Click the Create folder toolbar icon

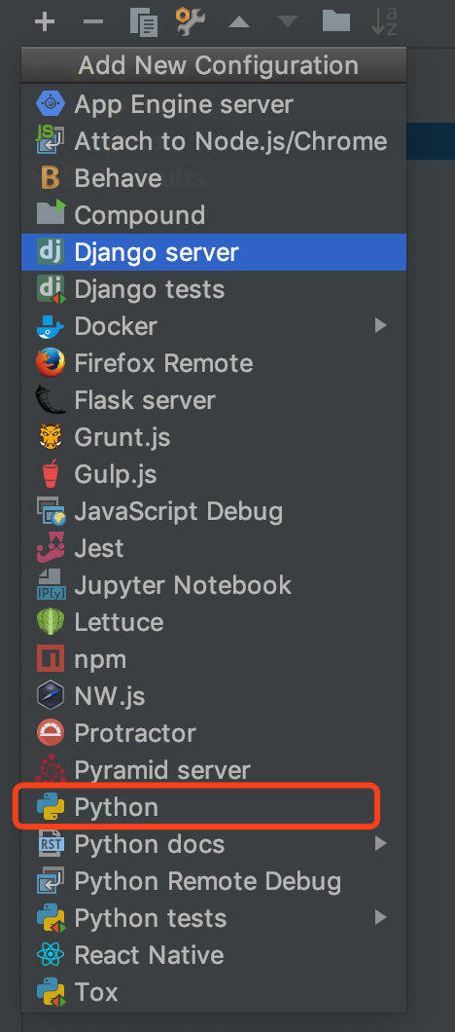(x=336, y=21)
